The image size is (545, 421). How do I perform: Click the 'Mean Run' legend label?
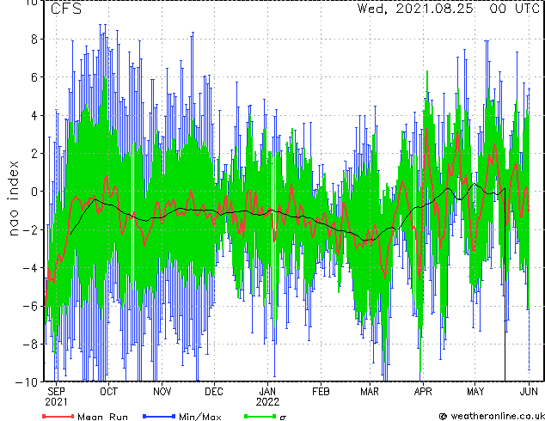pos(102,417)
